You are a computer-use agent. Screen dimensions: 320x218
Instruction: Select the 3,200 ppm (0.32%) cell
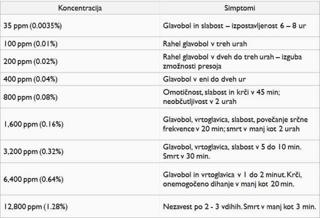(80, 151)
